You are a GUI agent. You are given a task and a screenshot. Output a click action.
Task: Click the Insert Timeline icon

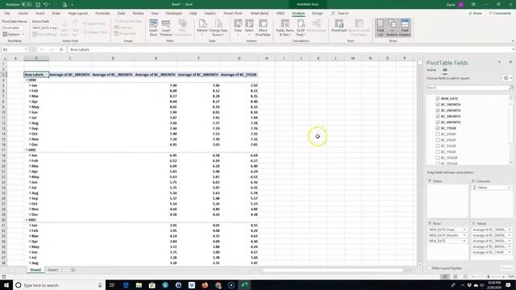click(x=166, y=27)
